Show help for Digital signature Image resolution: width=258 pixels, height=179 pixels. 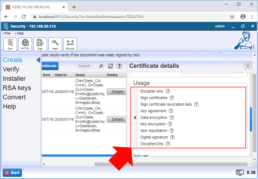click(x=172, y=137)
